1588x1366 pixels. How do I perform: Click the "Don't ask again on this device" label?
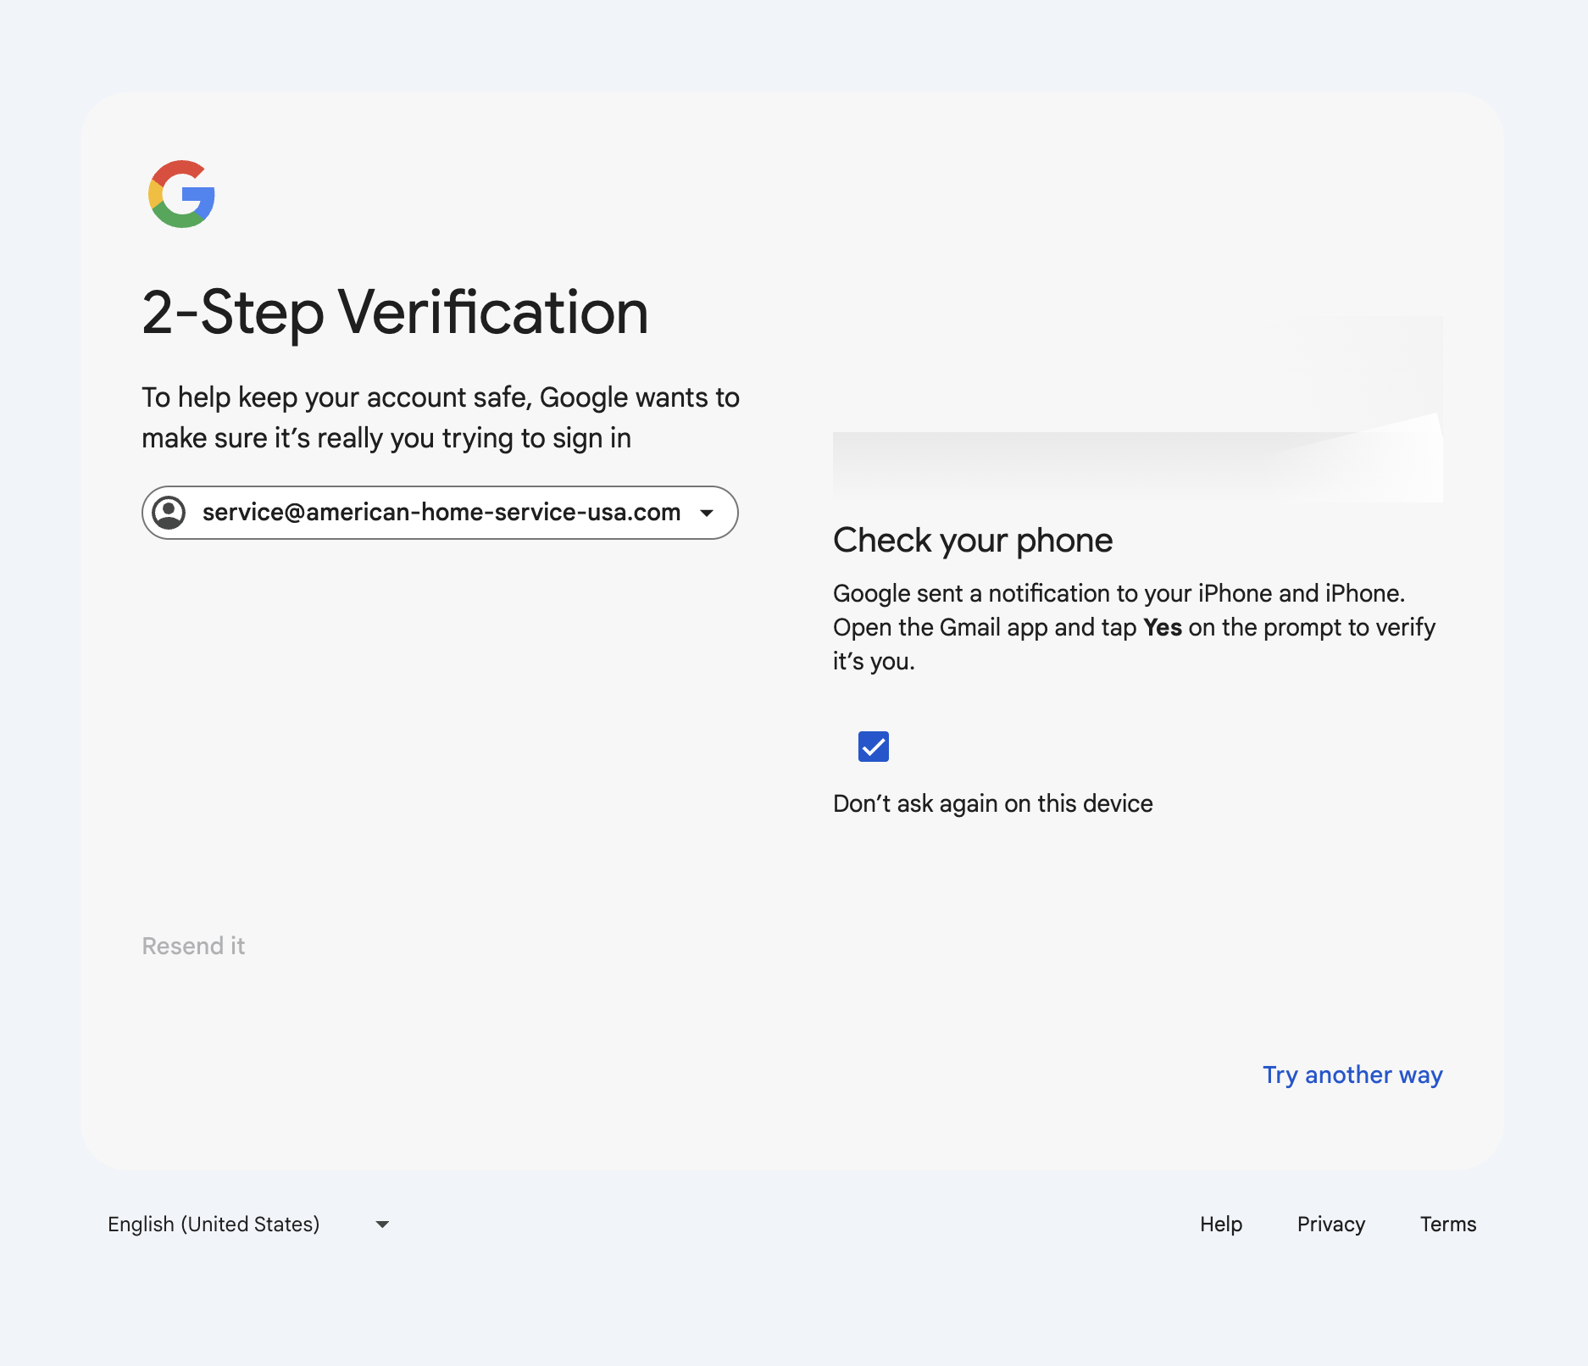tap(992, 803)
